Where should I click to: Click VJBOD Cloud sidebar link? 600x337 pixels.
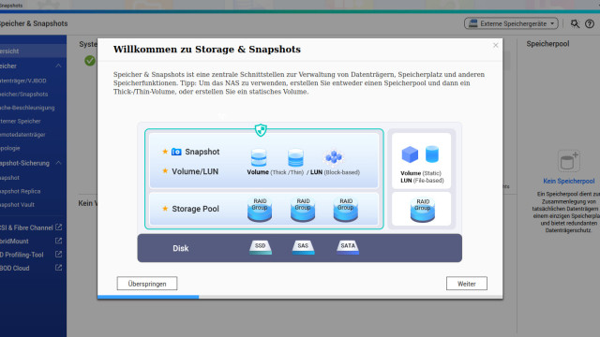click(x=15, y=269)
